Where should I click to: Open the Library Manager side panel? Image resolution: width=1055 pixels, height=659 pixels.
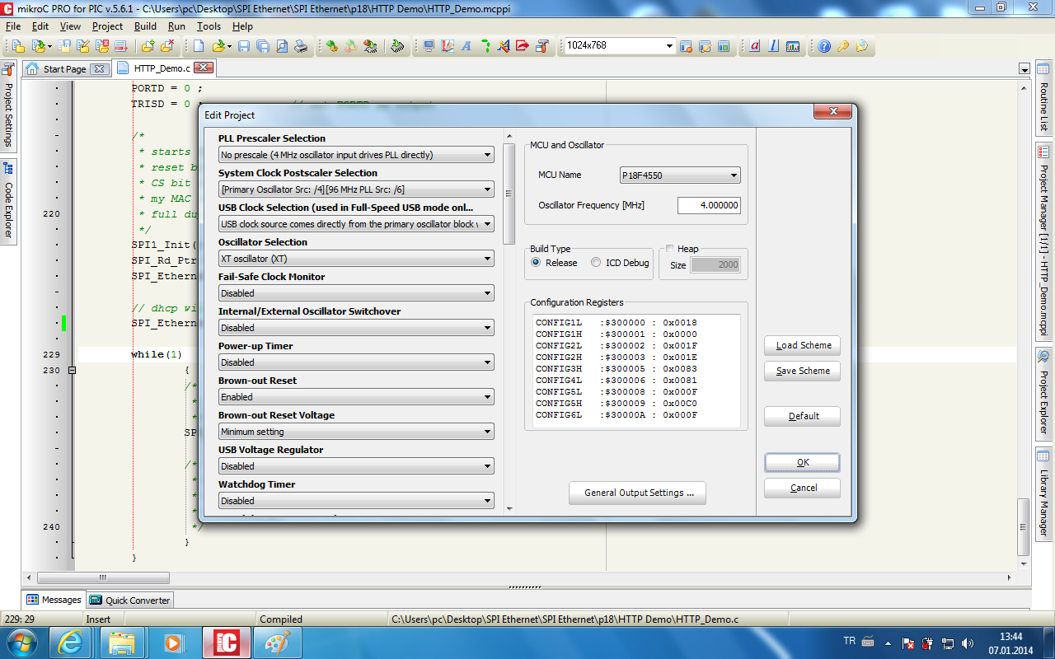point(1043,493)
